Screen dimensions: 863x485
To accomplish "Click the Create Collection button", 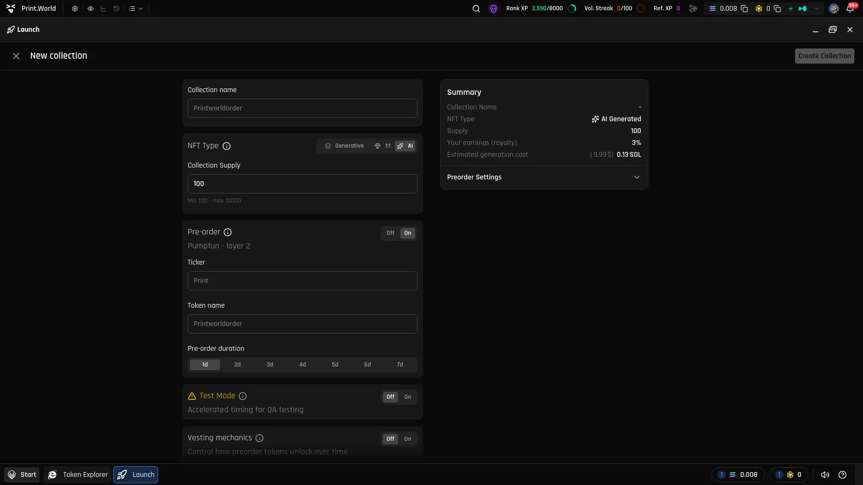I will [x=824, y=56].
